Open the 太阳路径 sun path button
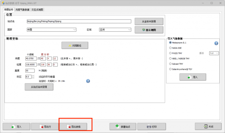The height and width of the screenshot is (133, 225). click(x=75, y=46)
